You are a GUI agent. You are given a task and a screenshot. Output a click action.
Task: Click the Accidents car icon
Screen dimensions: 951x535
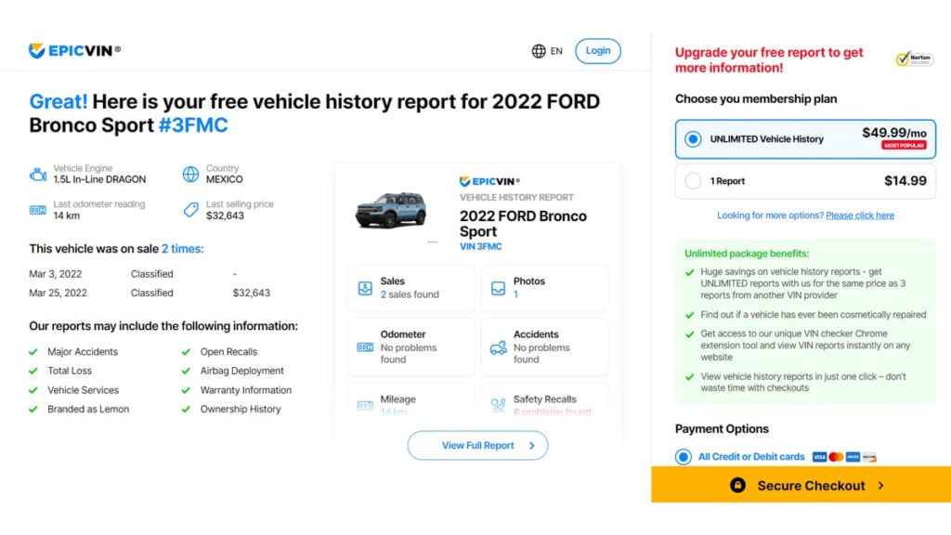(x=499, y=347)
